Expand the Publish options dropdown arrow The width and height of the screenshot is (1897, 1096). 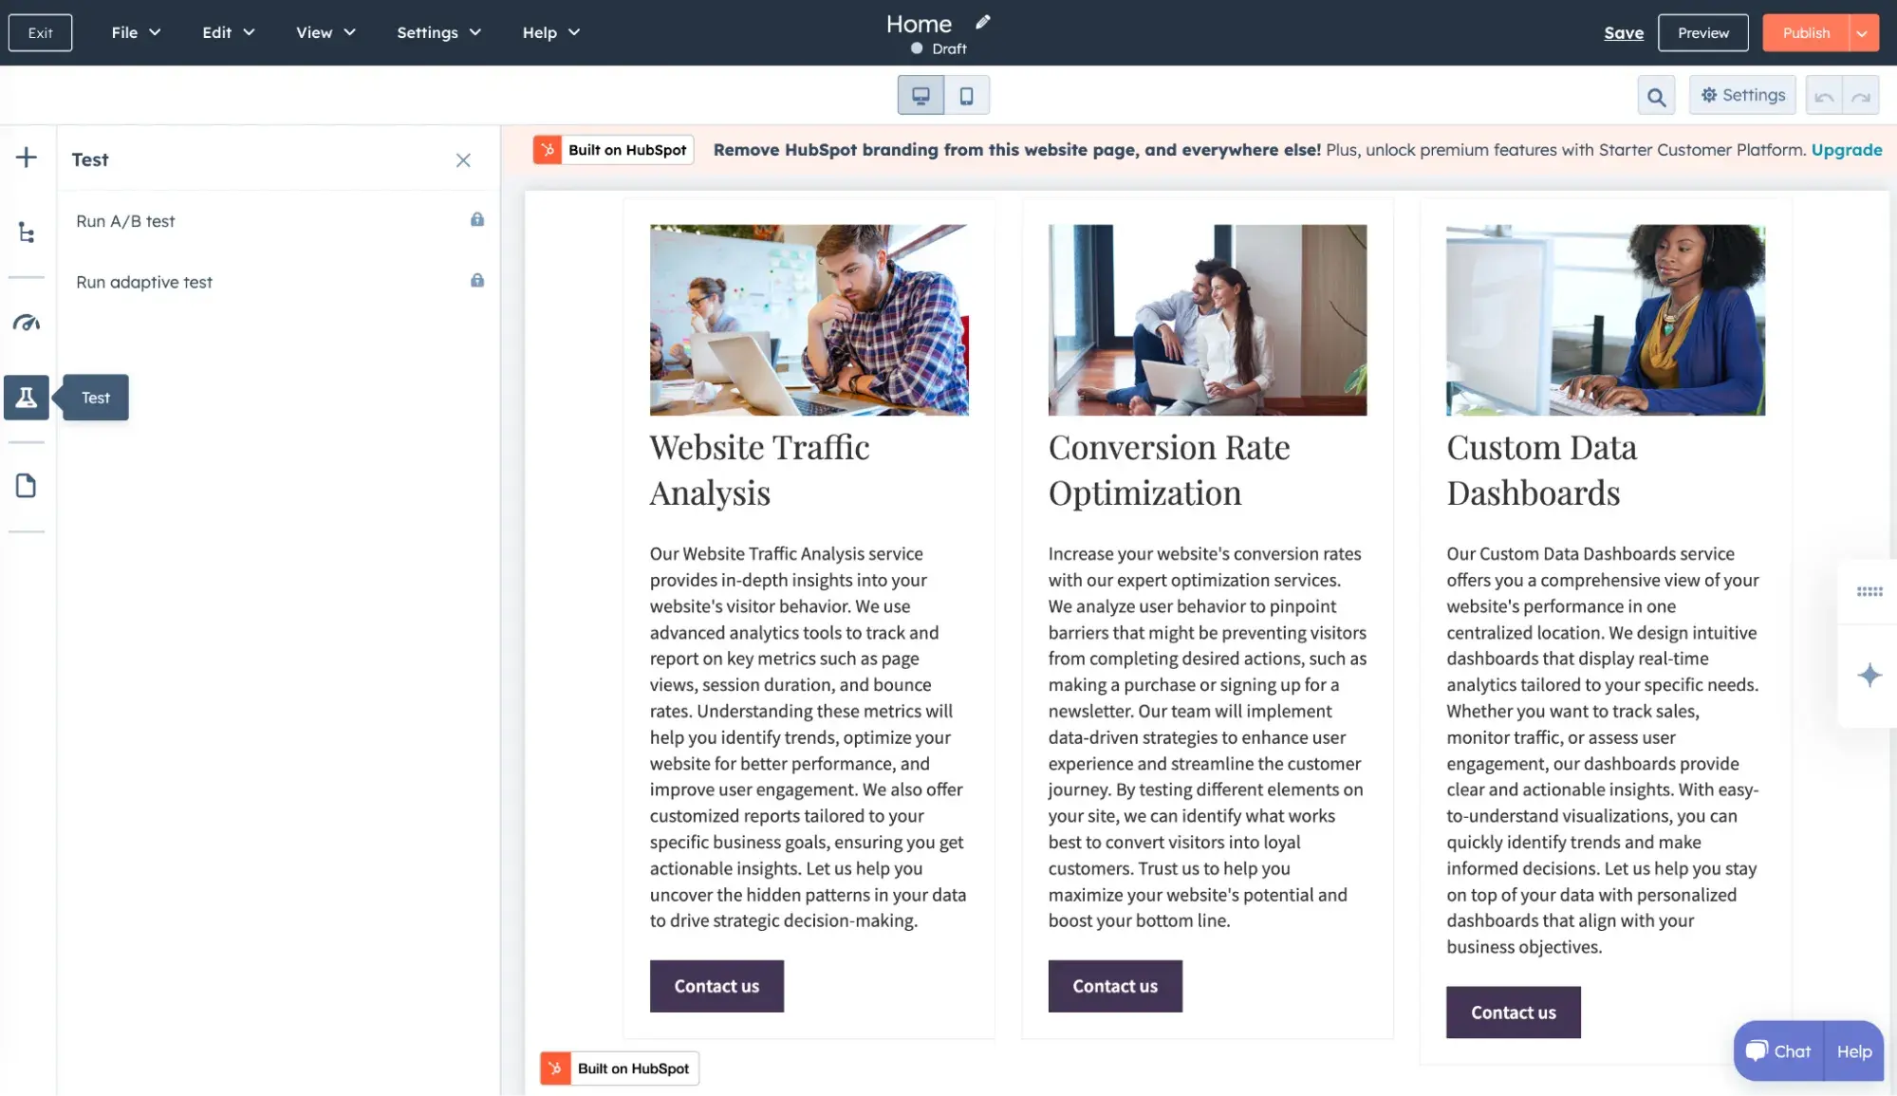[1862, 33]
